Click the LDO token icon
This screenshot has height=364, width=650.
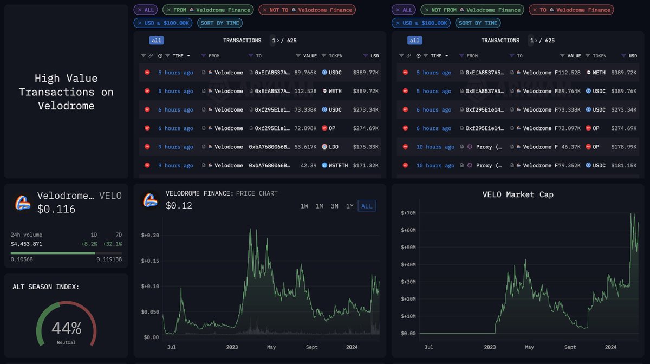[x=324, y=147]
